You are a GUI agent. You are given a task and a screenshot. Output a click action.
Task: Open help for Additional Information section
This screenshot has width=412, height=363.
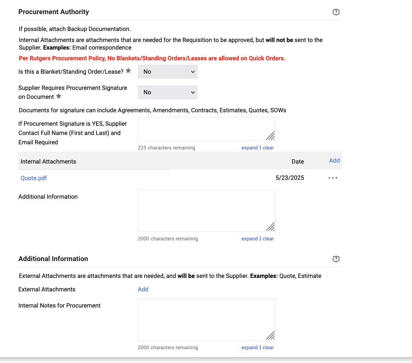(x=336, y=259)
